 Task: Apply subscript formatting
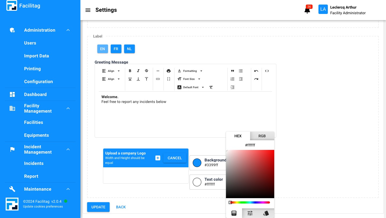pyautogui.click(x=138, y=79)
